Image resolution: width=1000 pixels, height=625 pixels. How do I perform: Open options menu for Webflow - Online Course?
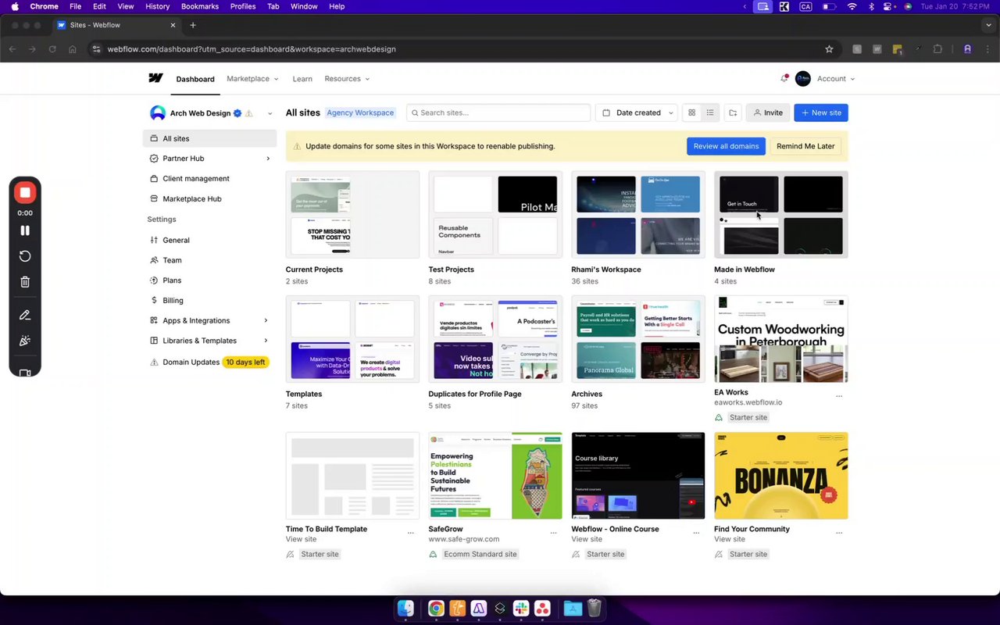point(696,533)
